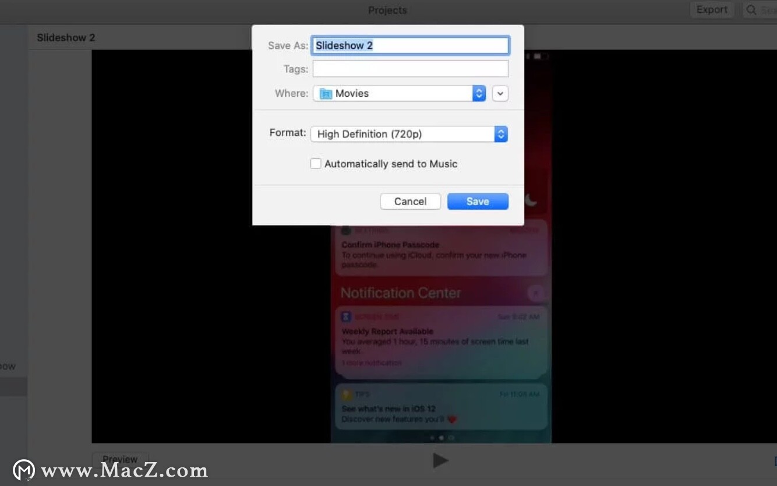The width and height of the screenshot is (777, 486).
Task: Click the Slideshow 2 project title
Action: tap(66, 37)
